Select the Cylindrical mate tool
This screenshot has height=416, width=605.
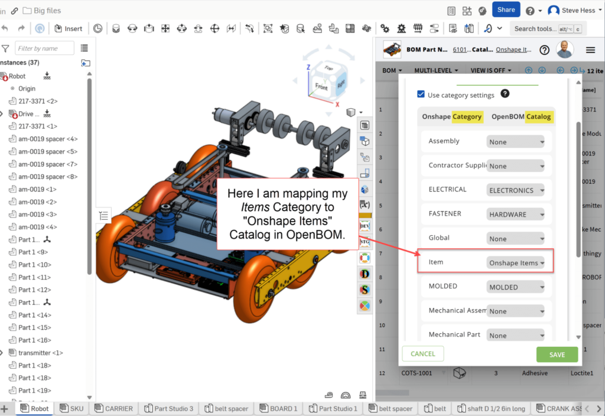coord(182,28)
